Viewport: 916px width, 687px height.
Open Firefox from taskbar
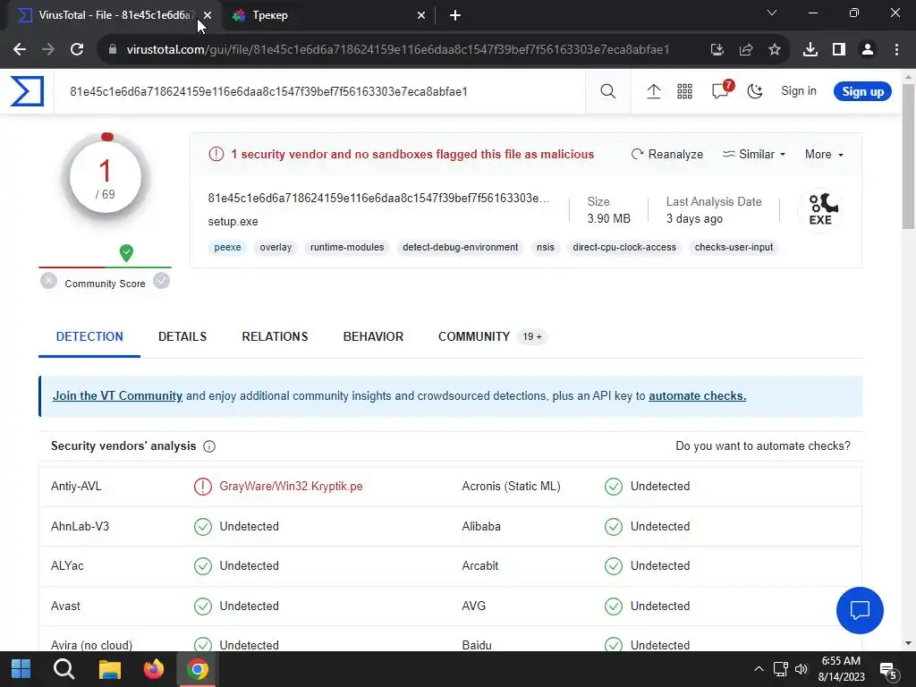[x=154, y=669]
